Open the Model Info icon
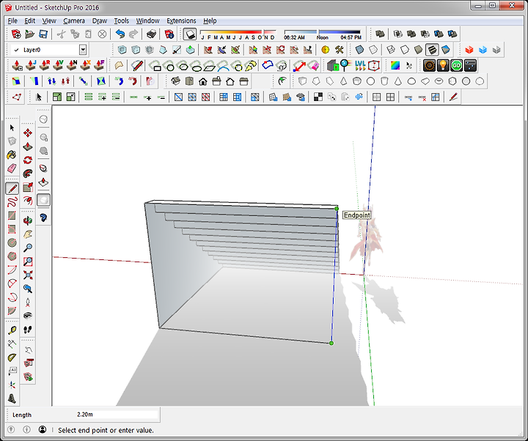The height and width of the screenshot is (441, 528). (x=169, y=34)
